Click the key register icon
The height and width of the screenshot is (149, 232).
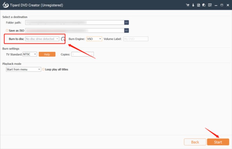[193, 5]
